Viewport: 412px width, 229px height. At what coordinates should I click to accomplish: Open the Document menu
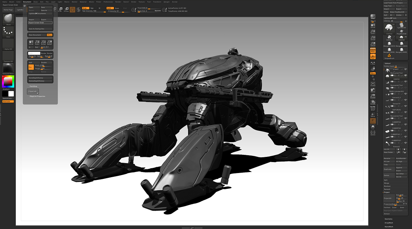(x=27, y=2)
